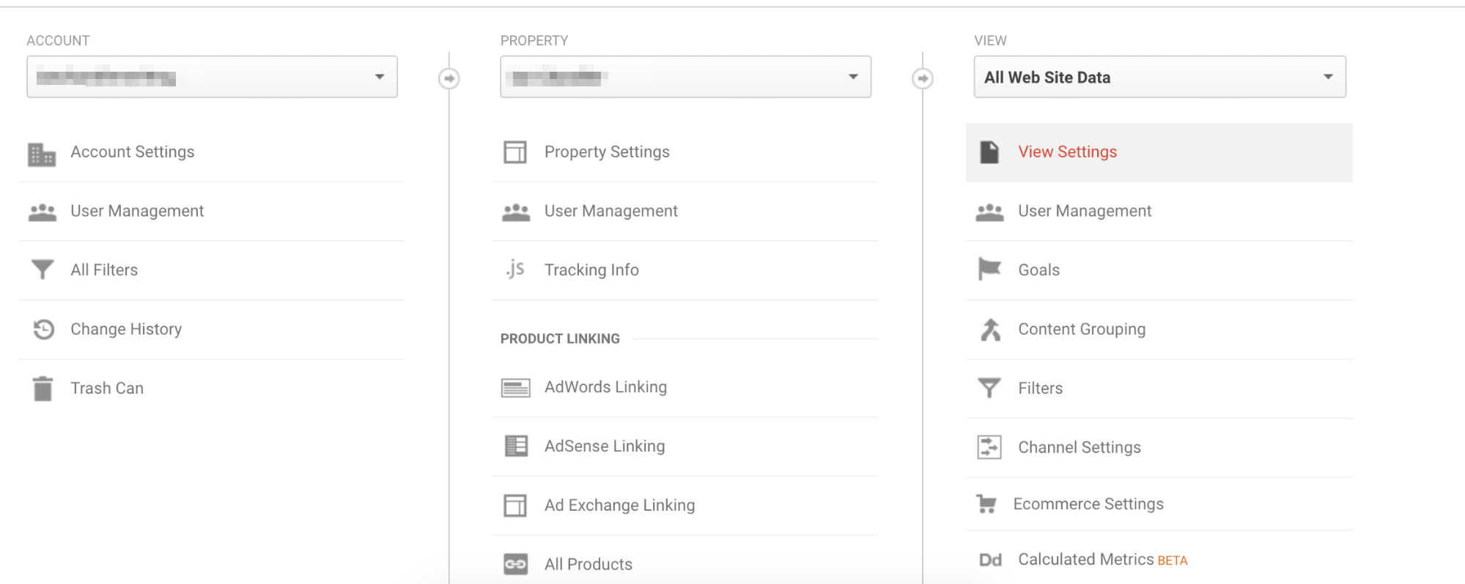The image size is (1465, 584).
Task: Click the .js Tracking Info icon
Action: tap(515, 269)
